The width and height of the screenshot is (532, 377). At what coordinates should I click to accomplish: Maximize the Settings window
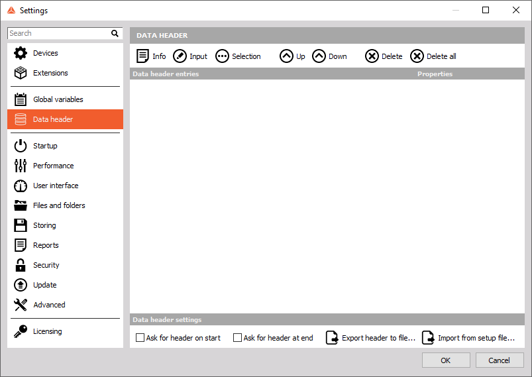(486, 10)
